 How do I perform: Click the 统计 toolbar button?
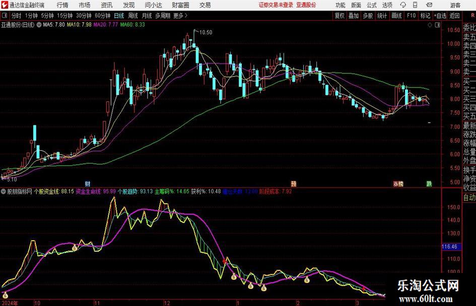click(x=382, y=16)
